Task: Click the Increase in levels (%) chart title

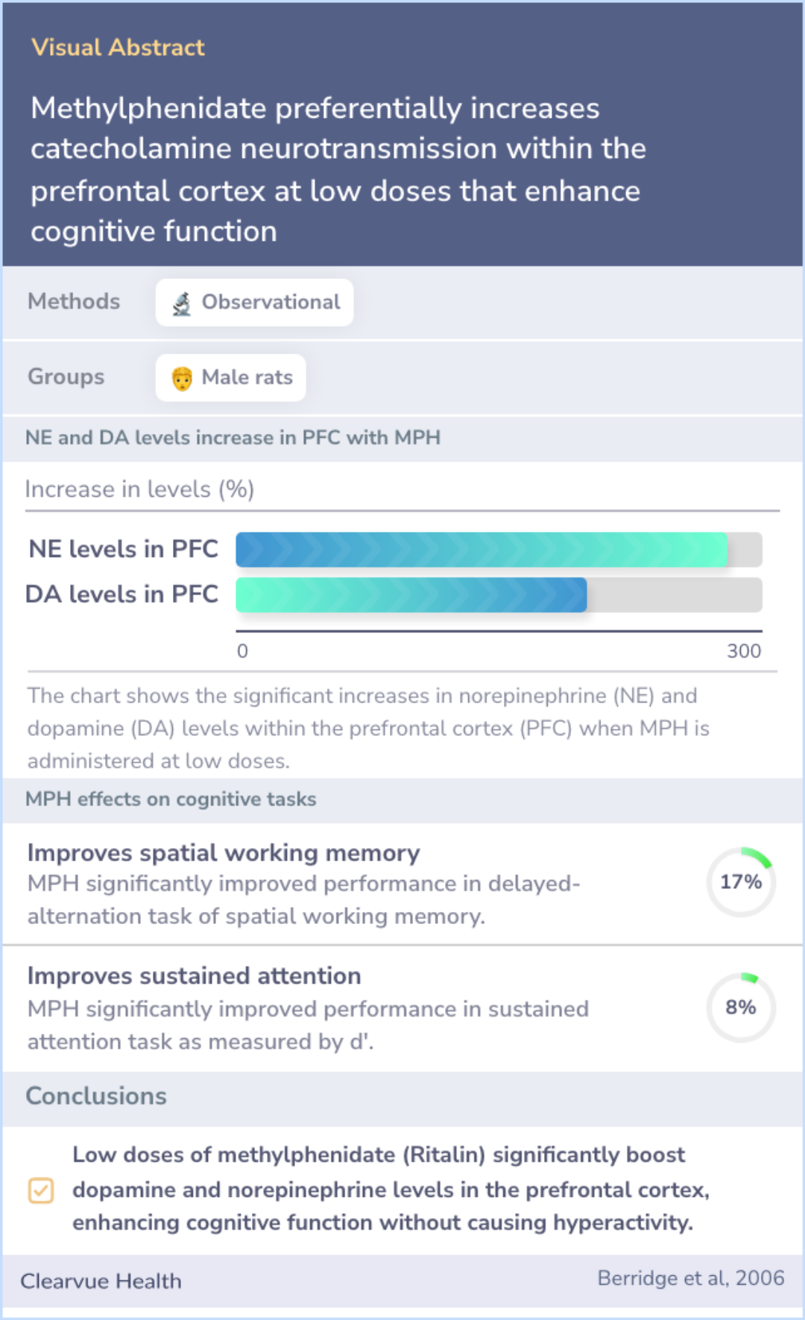Action: pos(139,489)
